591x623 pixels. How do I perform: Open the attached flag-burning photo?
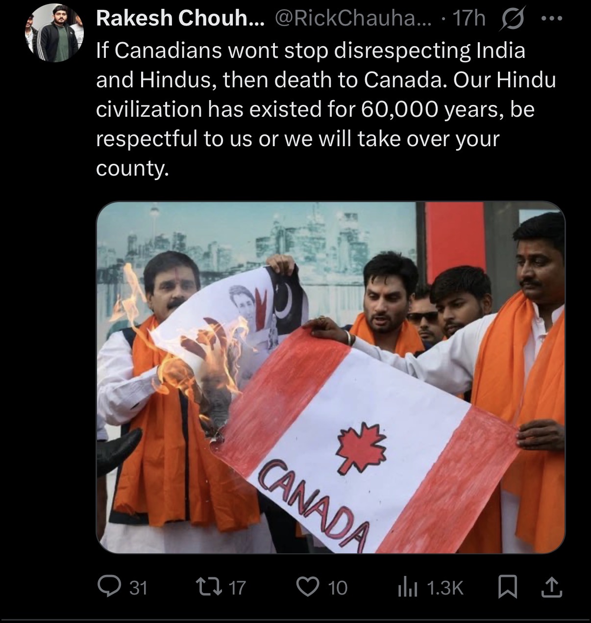point(331,377)
